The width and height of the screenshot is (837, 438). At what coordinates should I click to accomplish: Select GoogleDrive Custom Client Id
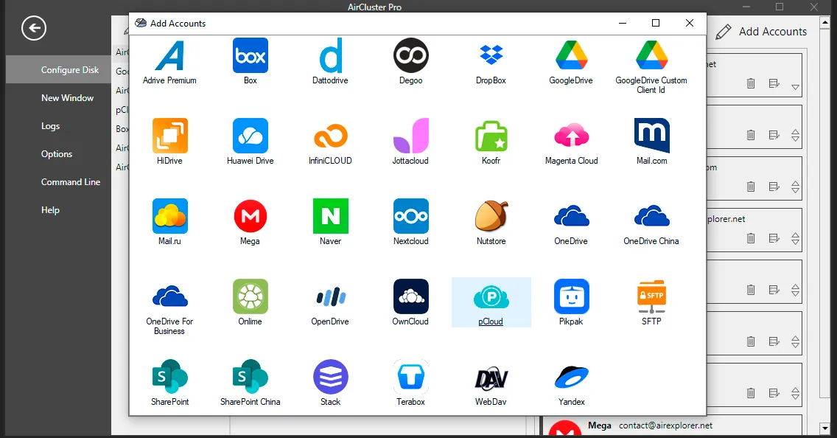point(651,66)
